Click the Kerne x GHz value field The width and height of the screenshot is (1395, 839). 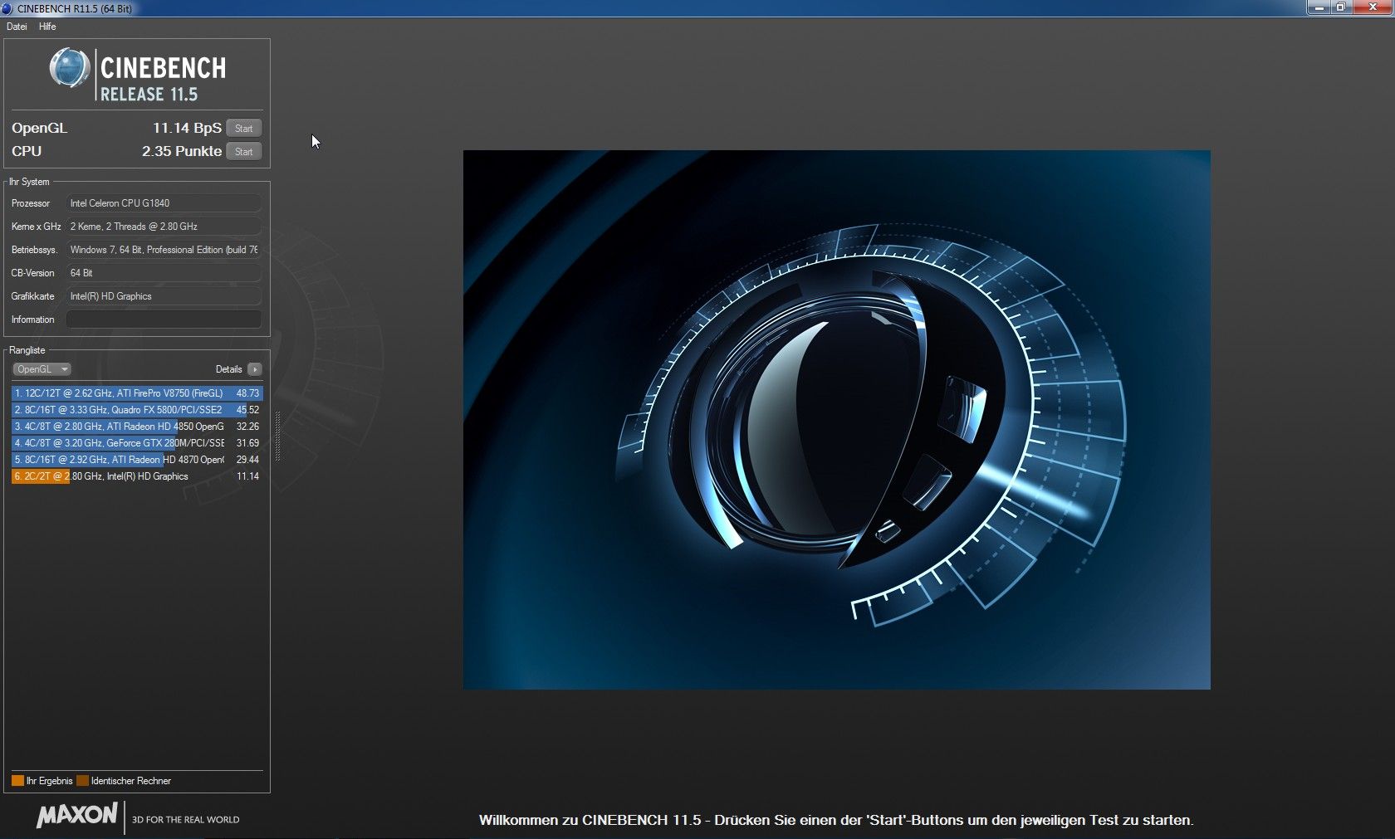(164, 227)
